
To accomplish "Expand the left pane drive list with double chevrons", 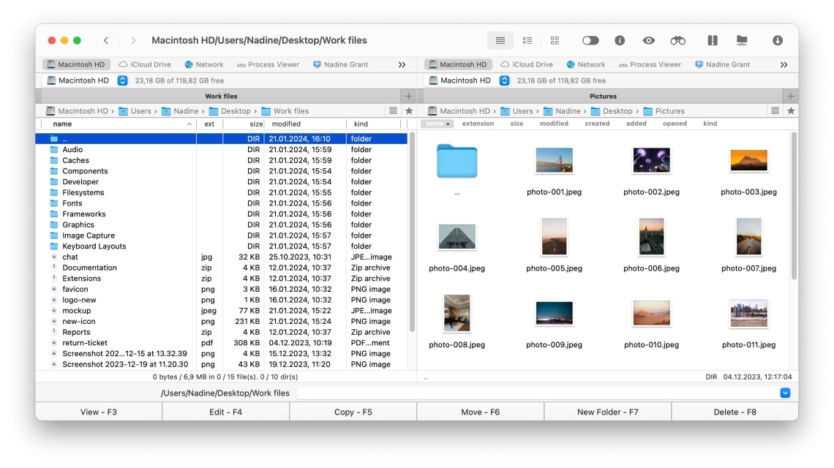I will (403, 64).
